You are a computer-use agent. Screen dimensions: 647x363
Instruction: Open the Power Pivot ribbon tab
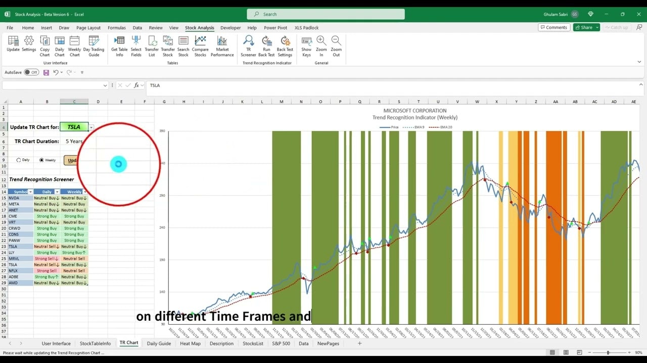tap(275, 28)
